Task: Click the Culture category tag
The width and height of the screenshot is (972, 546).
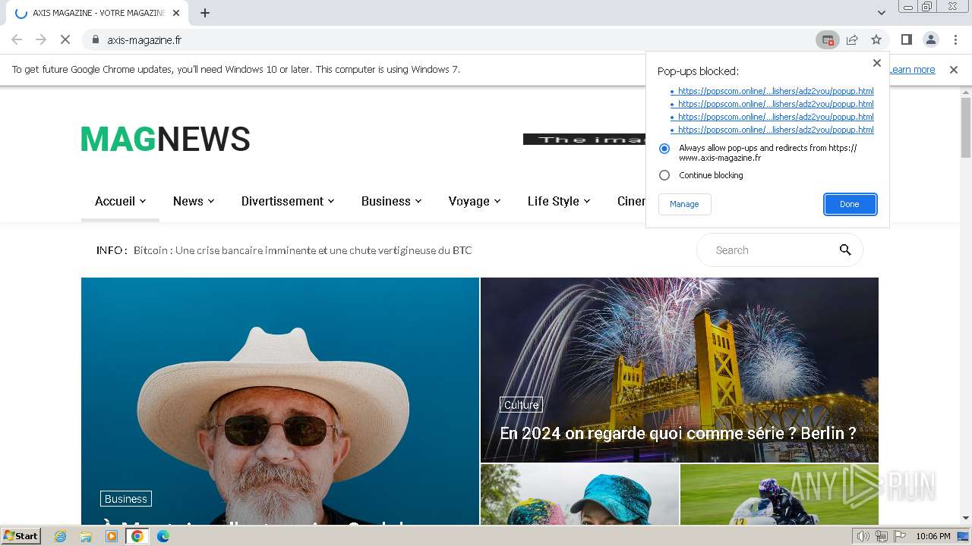Action: pos(521,405)
